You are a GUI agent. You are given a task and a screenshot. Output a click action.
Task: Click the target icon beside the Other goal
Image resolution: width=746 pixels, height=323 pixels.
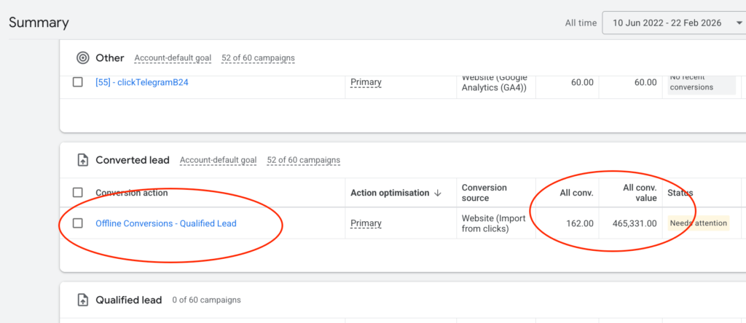[x=83, y=58]
